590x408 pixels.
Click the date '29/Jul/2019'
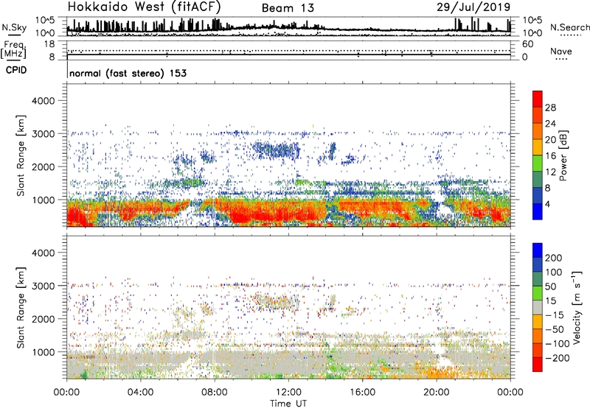click(473, 7)
